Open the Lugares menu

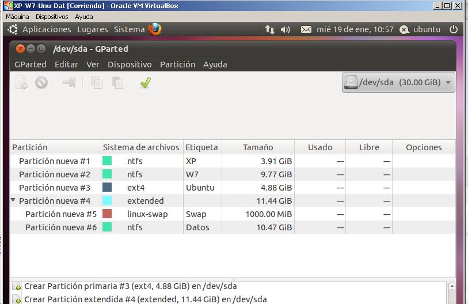click(x=93, y=29)
